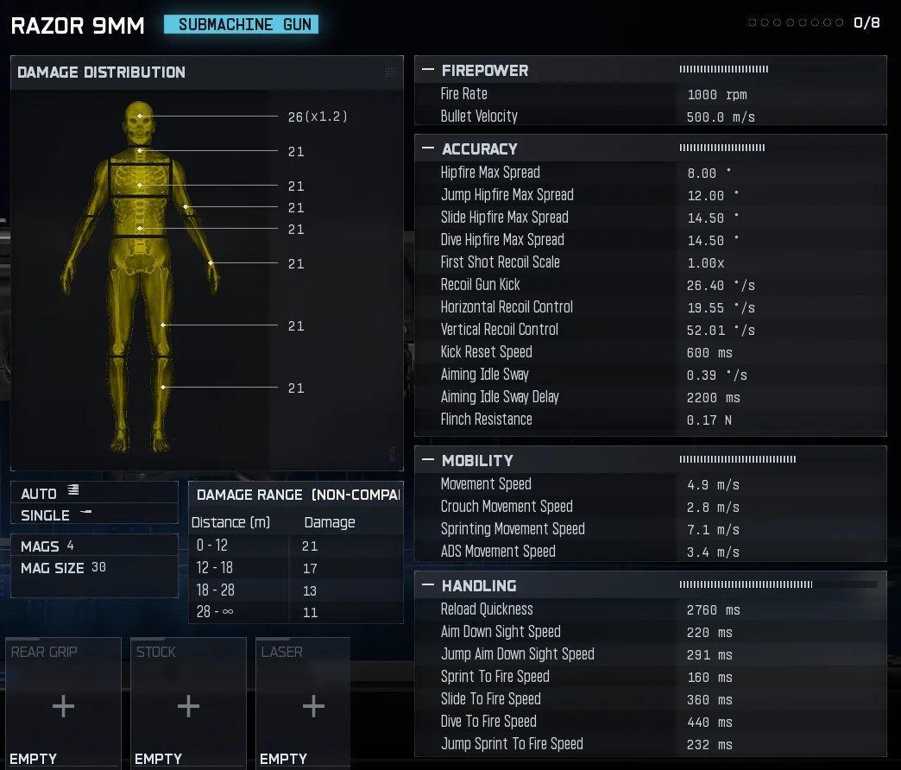Select the first challenge circle near the 0/8 counter
This screenshot has width=901, height=770.
751,23
